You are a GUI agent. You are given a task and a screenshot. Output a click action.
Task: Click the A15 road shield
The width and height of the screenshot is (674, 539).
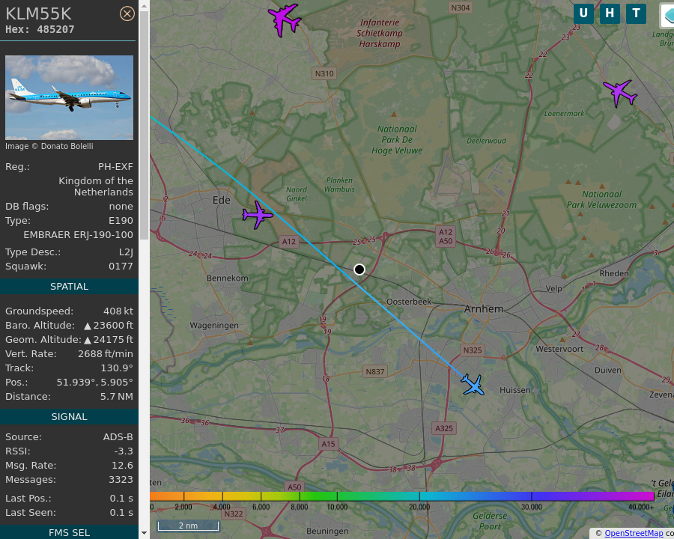329,444
